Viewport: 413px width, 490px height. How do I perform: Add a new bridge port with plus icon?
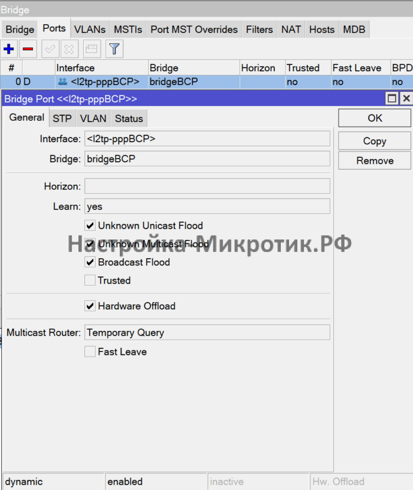click(x=9, y=49)
